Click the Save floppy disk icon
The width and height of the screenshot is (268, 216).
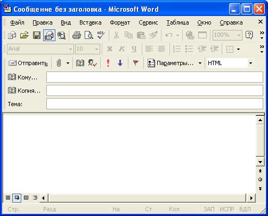coord(37,35)
